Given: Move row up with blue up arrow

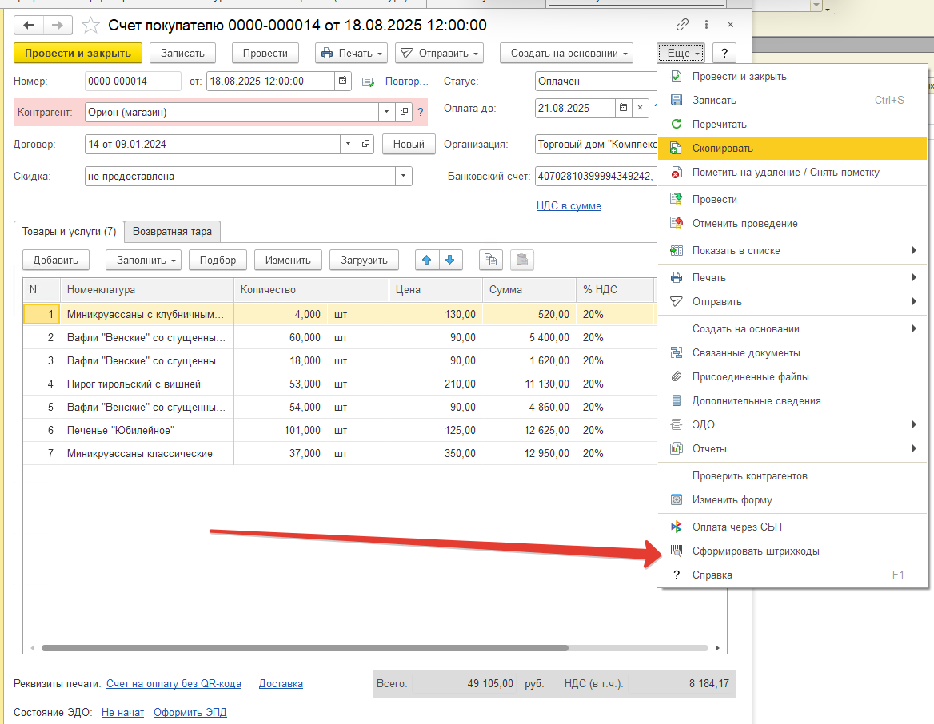Looking at the screenshot, I should click(426, 261).
